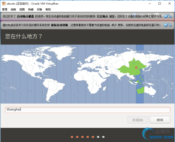Screen dimensions: 175x142
Task: Click the red location pin on map
Action: (x=136, y=68)
